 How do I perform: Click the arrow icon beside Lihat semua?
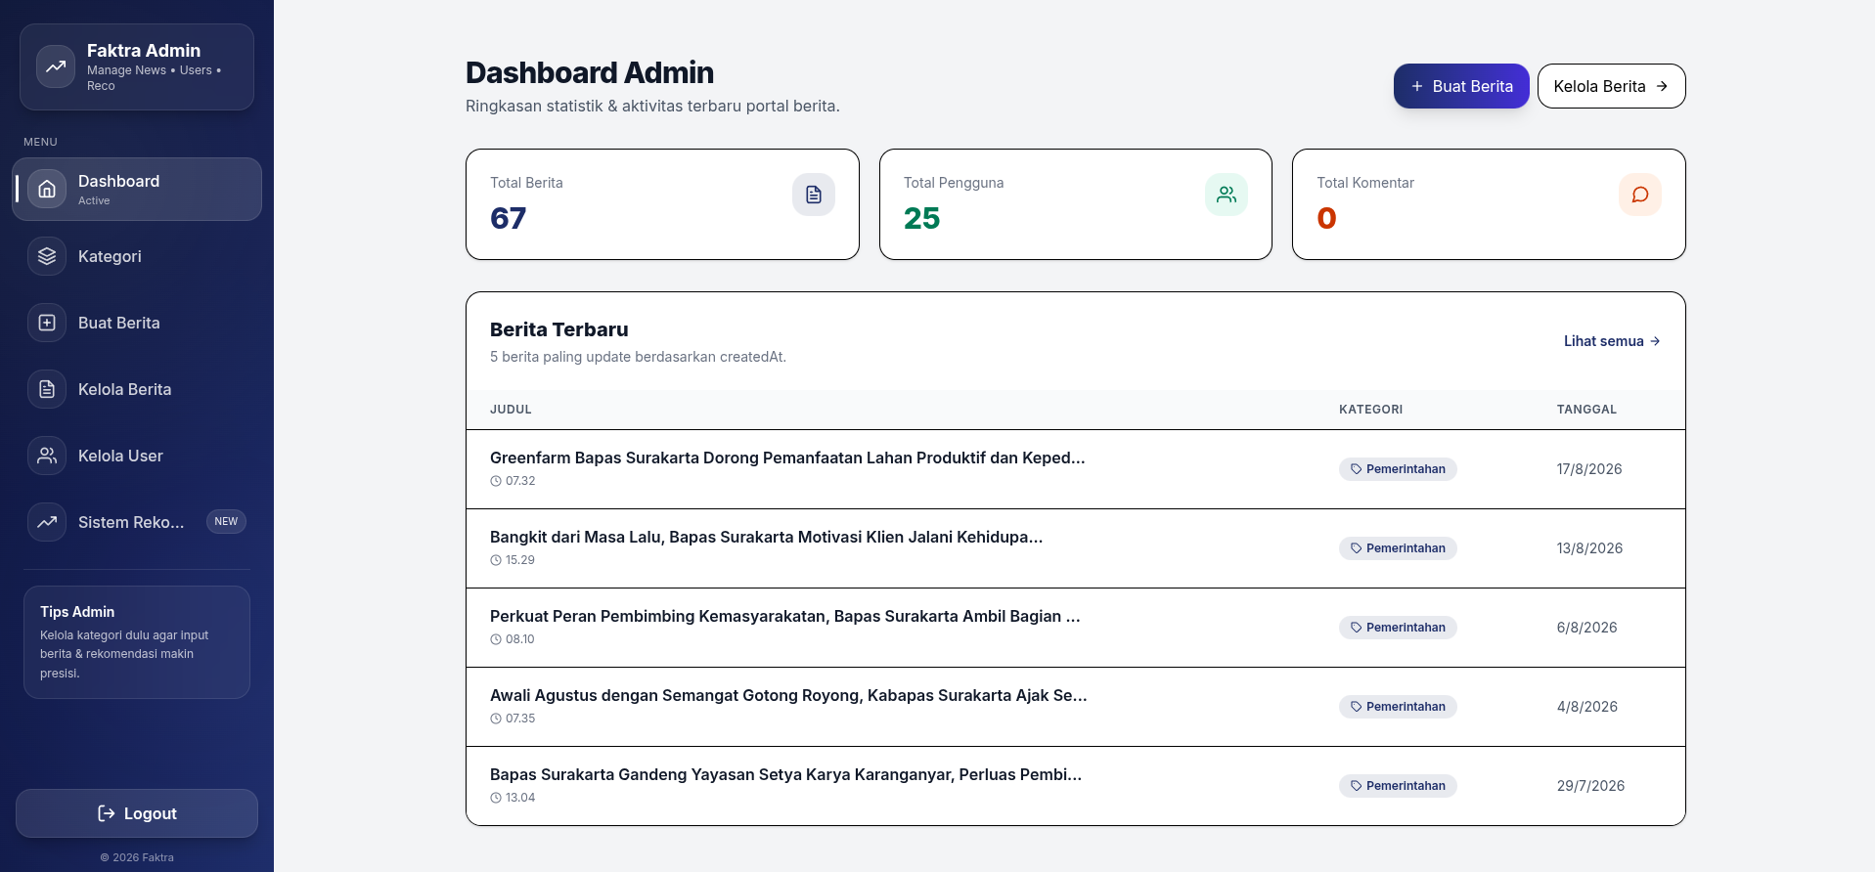click(1655, 341)
